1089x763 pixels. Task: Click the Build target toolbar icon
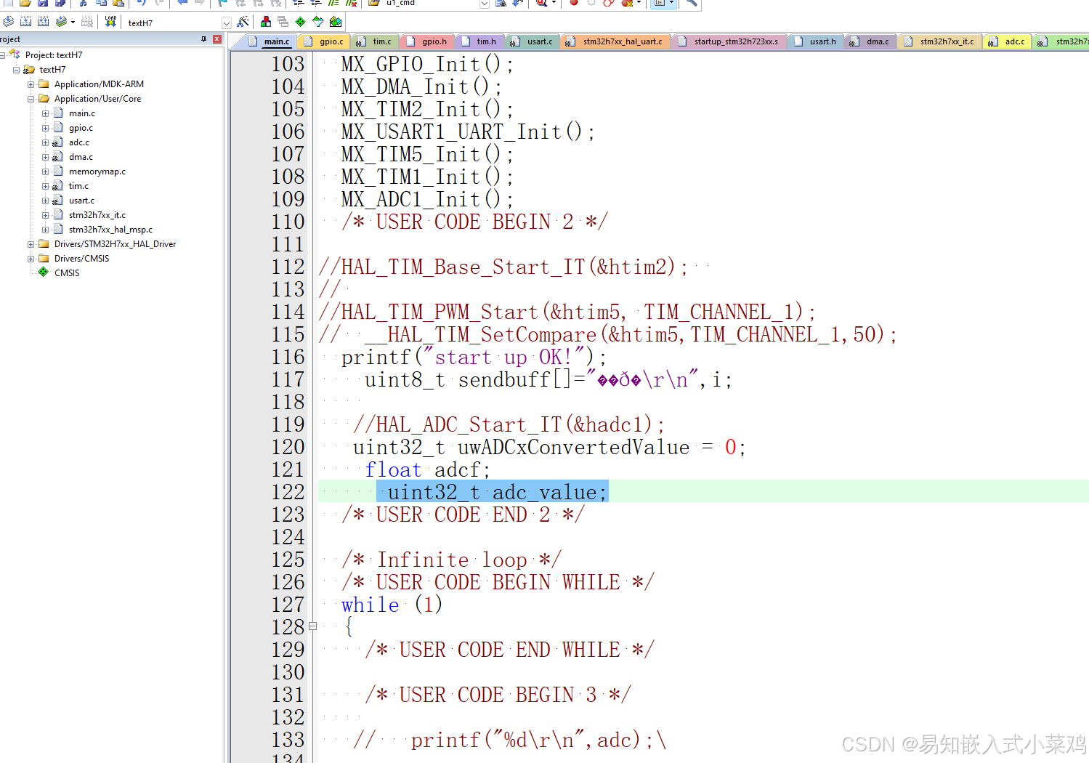[25, 22]
